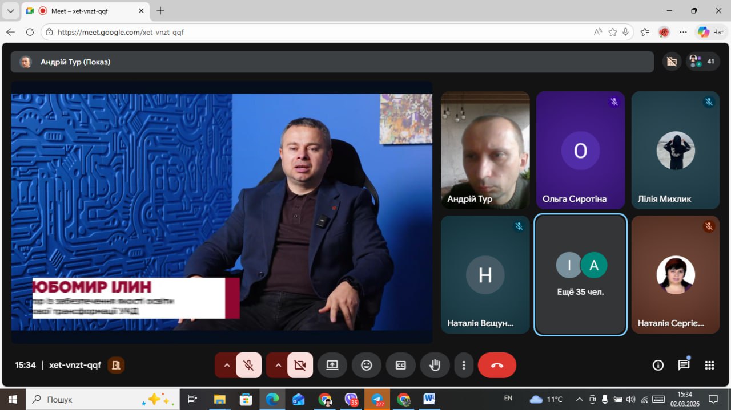Open the participants list showing 41
This screenshot has height=410, width=731.
coord(703,61)
